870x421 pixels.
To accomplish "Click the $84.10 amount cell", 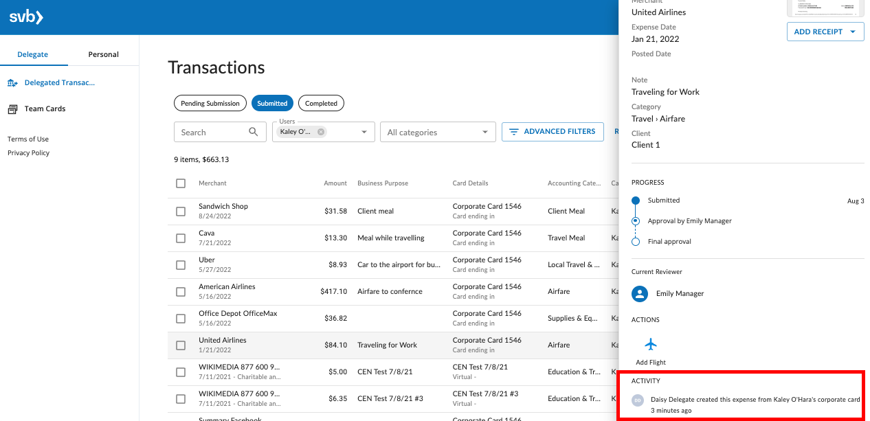I will click(336, 345).
